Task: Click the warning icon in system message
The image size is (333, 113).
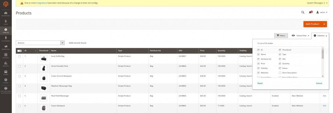Action: pos(22,3)
